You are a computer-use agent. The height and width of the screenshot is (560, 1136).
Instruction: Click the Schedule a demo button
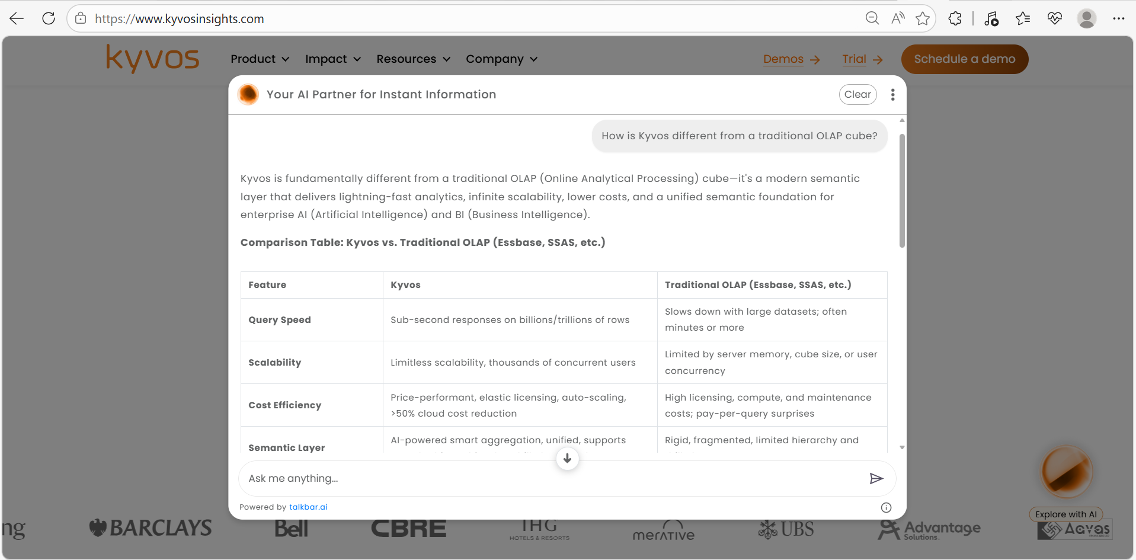(964, 59)
